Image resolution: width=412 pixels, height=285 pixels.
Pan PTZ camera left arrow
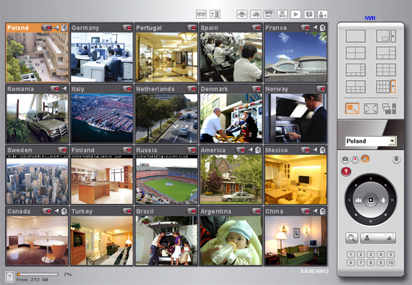click(349, 200)
